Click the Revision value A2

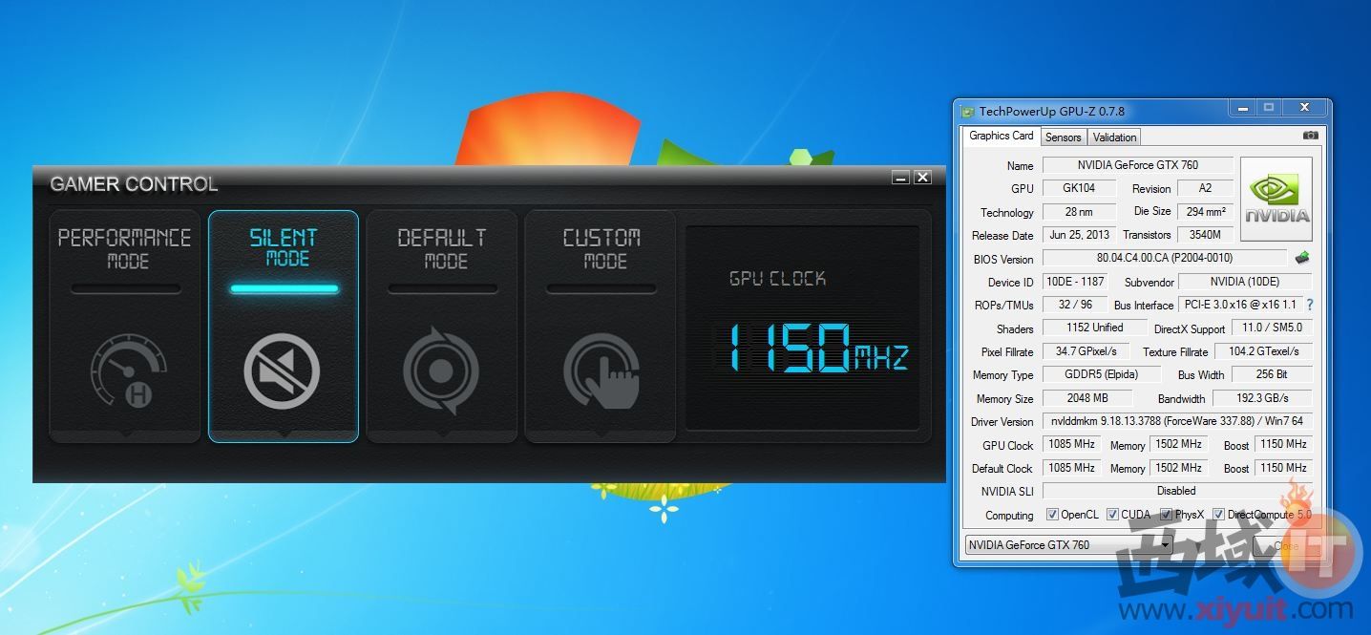[1205, 188]
